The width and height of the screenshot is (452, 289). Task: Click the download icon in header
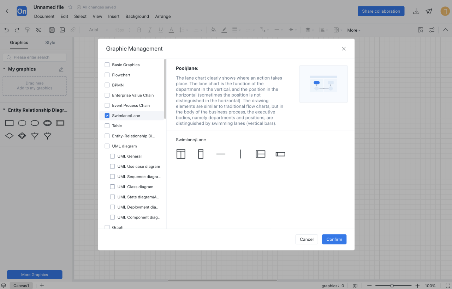click(416, 11)
